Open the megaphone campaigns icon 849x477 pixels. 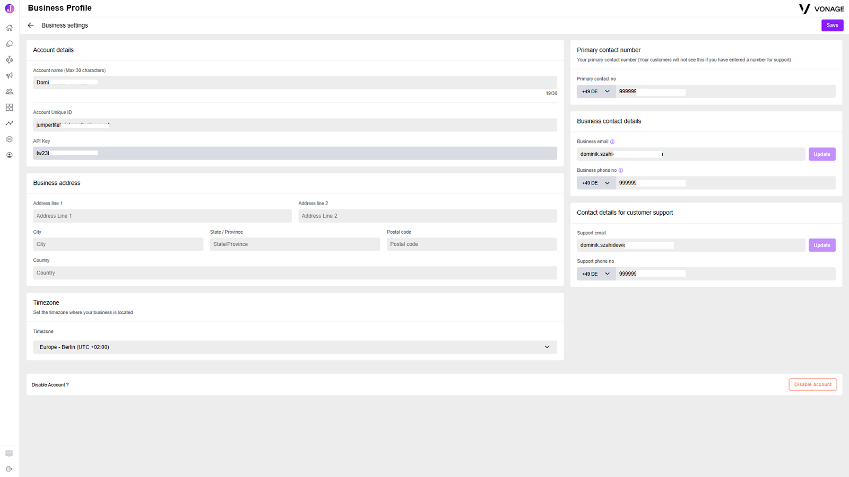9,76
